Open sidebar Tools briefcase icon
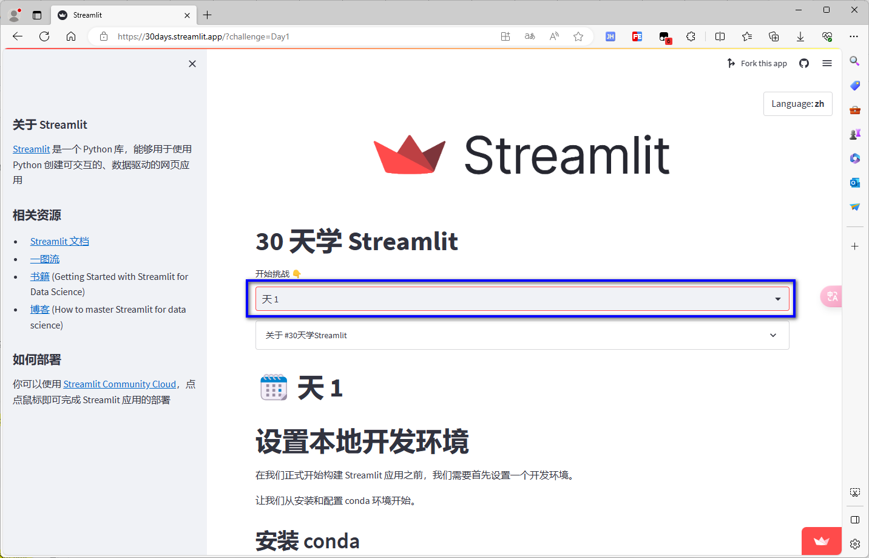The height and width of the screenshot is (558, 869). [x=855, y=110]
